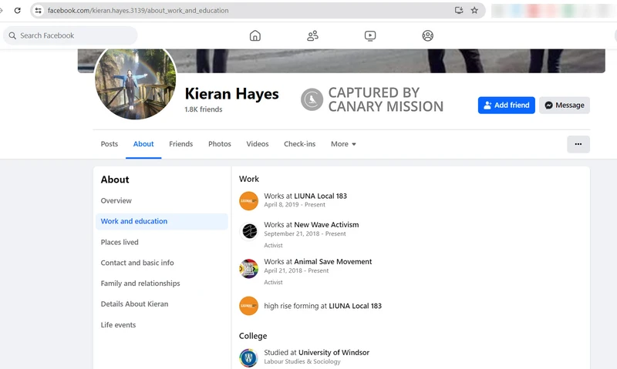Click the New Wave Activism logo
This screenshot has width=617, height=369.
click(x=249, y=230)
